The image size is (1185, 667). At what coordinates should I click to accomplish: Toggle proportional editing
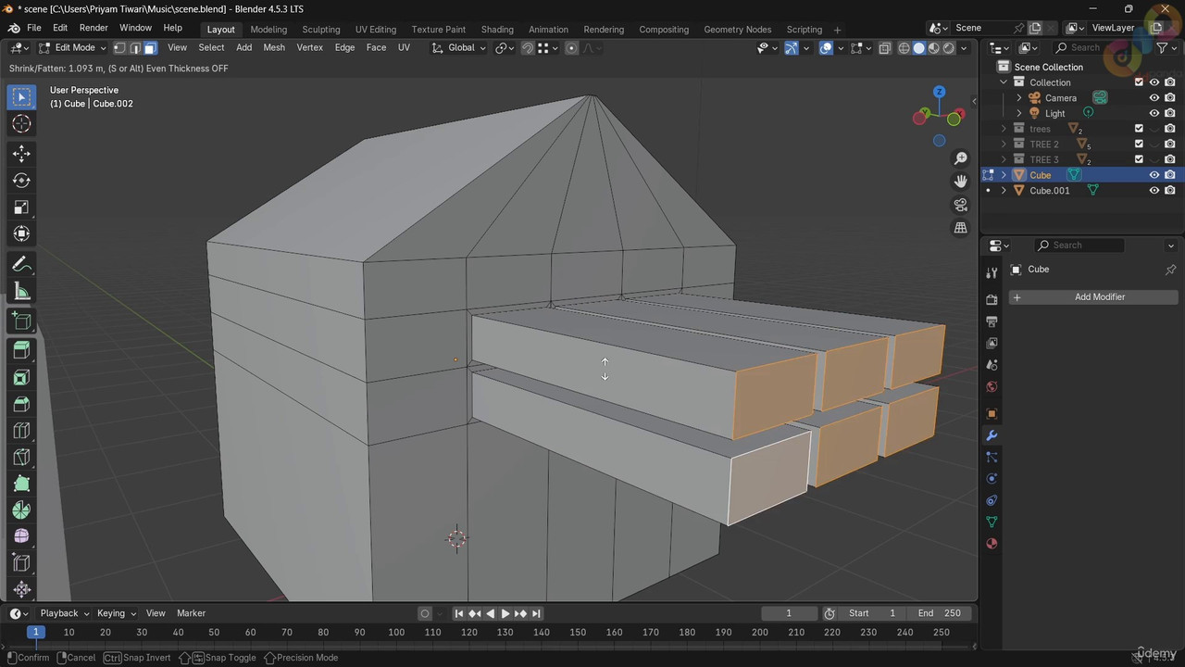coord(572,48)
